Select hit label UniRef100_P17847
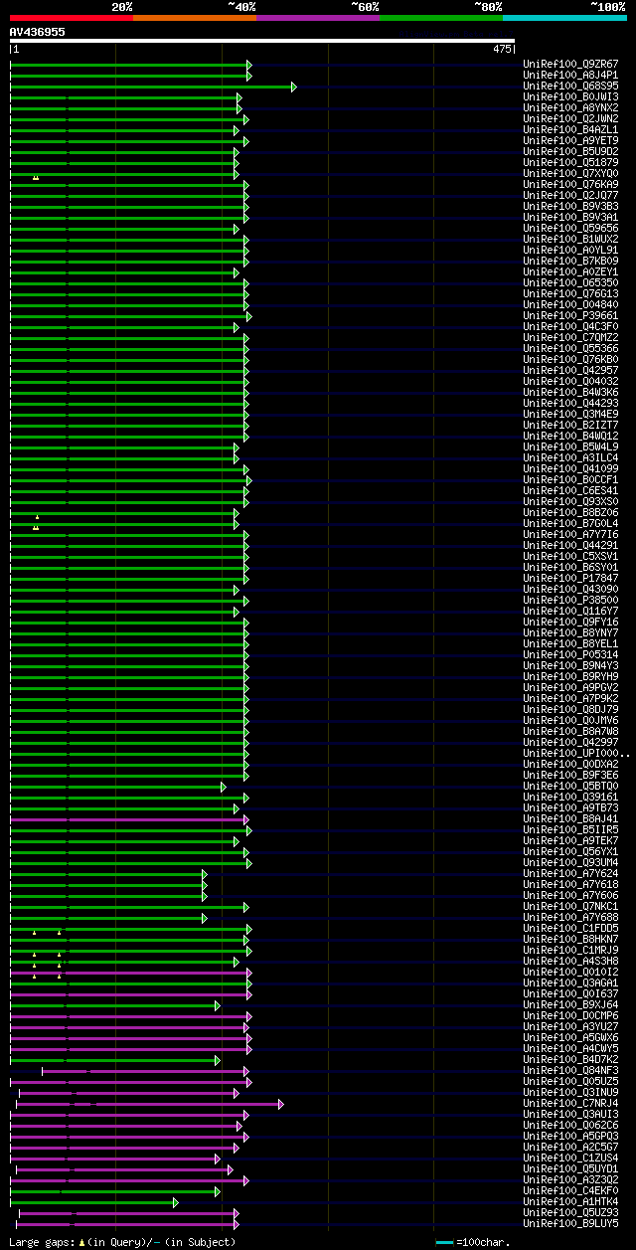636x1250 pixels. pos(570,578)
